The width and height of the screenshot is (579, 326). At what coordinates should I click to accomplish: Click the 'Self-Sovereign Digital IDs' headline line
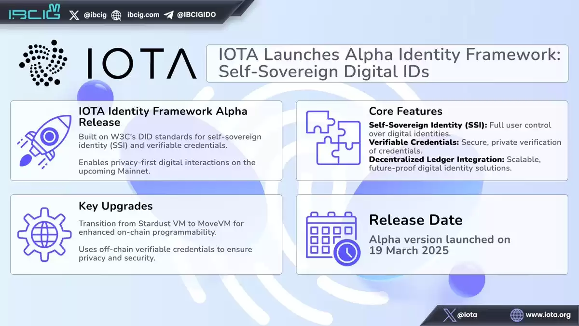click(x=323, y=72)
